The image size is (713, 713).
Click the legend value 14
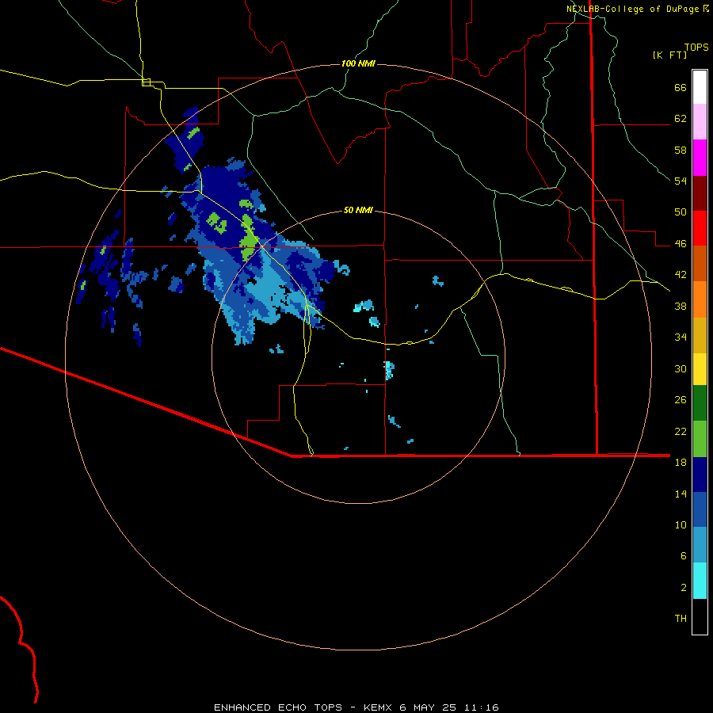(681, 494)
